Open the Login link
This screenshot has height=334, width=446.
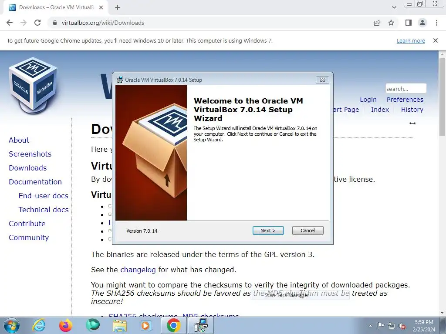(x=368, y=100)
